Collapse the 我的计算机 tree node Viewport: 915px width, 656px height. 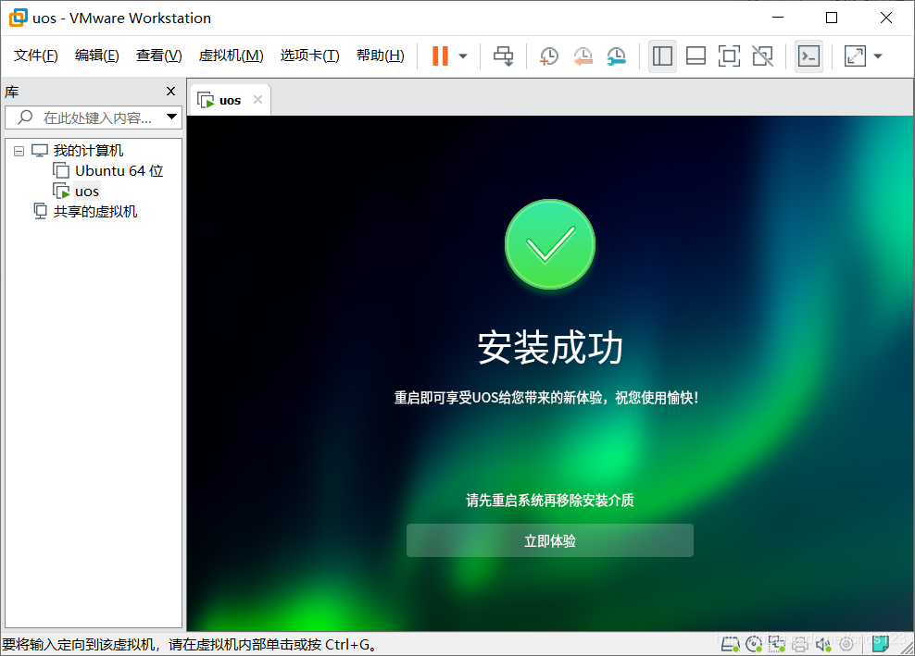click(19, 151)
